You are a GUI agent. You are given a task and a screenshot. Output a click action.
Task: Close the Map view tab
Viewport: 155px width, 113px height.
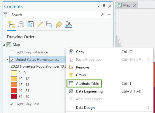tap(135, 5)
